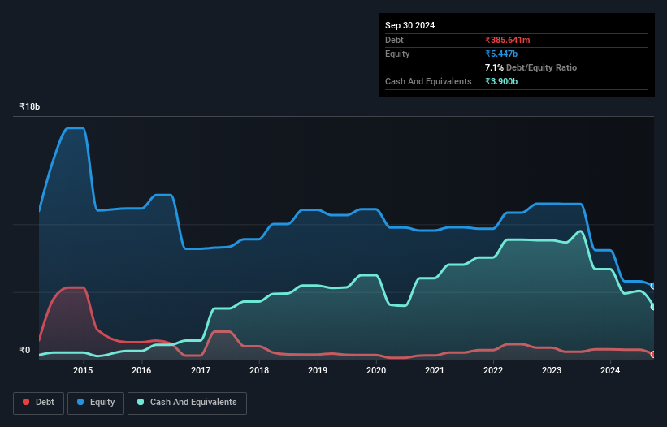Click the 7.1% Debt/Equity Ratio text
667x427 pixels.
pyautogui.click(x=531, y=67)
